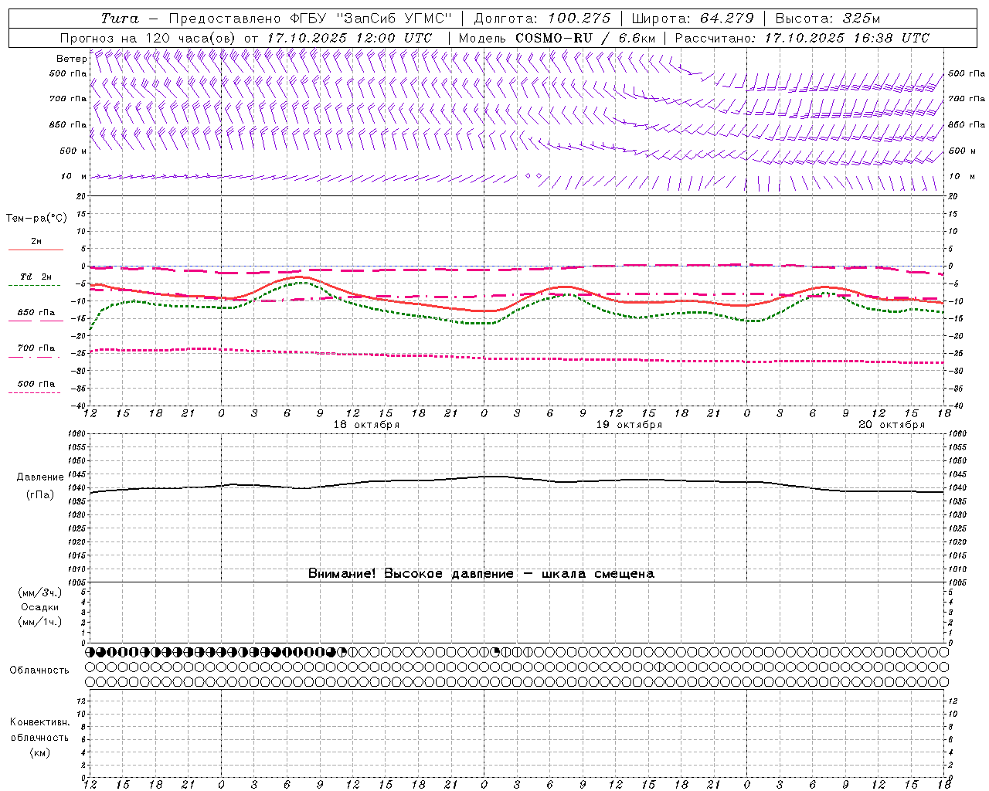Viewport: 989px width, 791px height.
Task: Click the warning 'Внимание! Высокое давление – шкала смещена'
Action: point(481,573)
